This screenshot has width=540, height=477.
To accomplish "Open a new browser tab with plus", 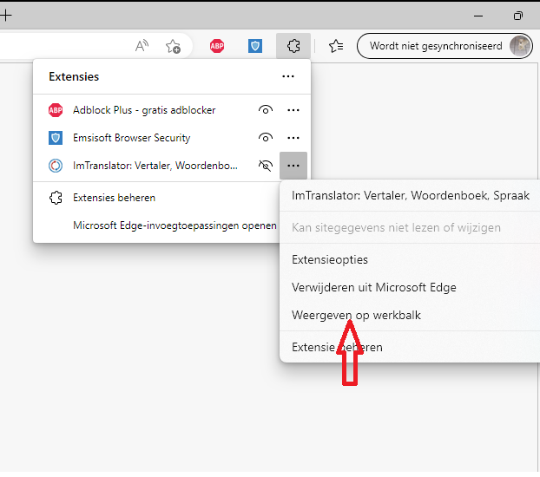I will [x=6, y=15].
